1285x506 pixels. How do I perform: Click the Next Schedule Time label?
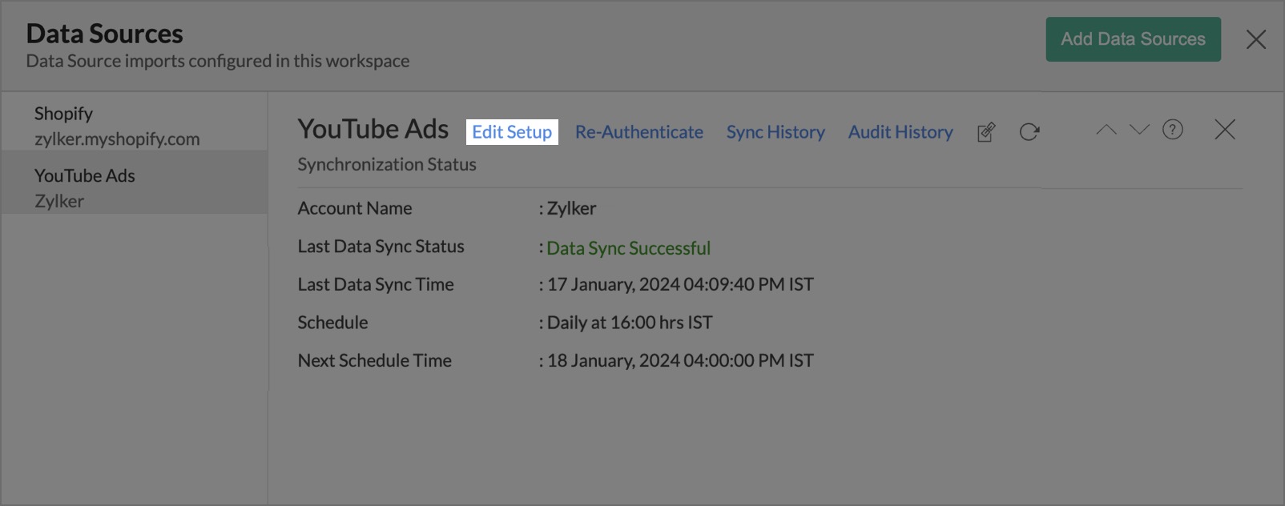click(375, 360)
